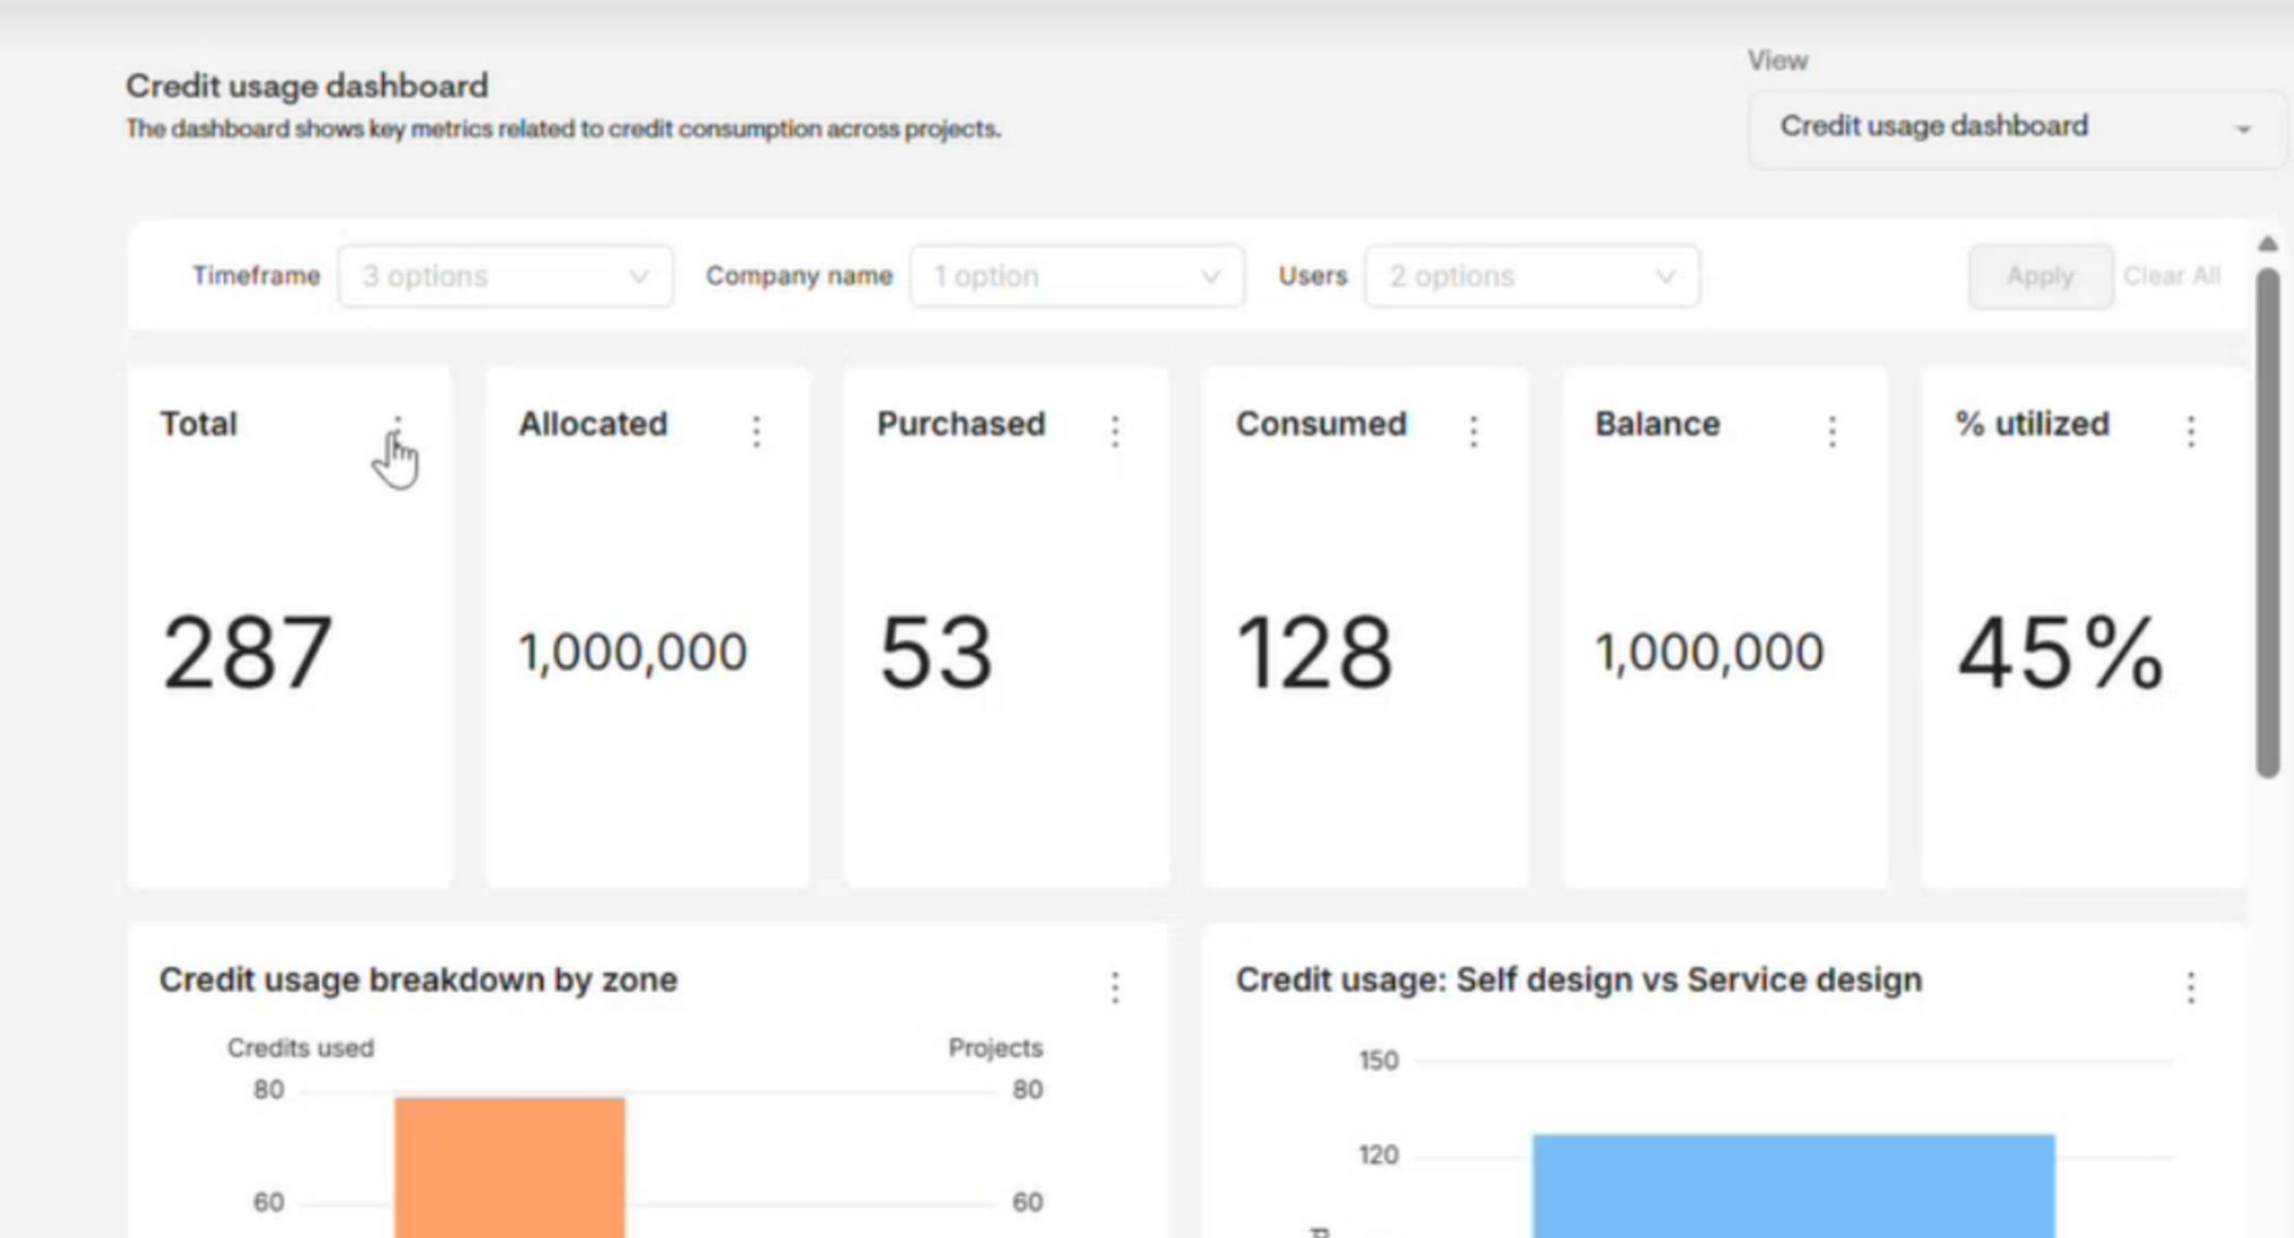Click the Balance value 1,000,000
This screenshot has width=2294, height=1238.
[x=1710, y=652]
